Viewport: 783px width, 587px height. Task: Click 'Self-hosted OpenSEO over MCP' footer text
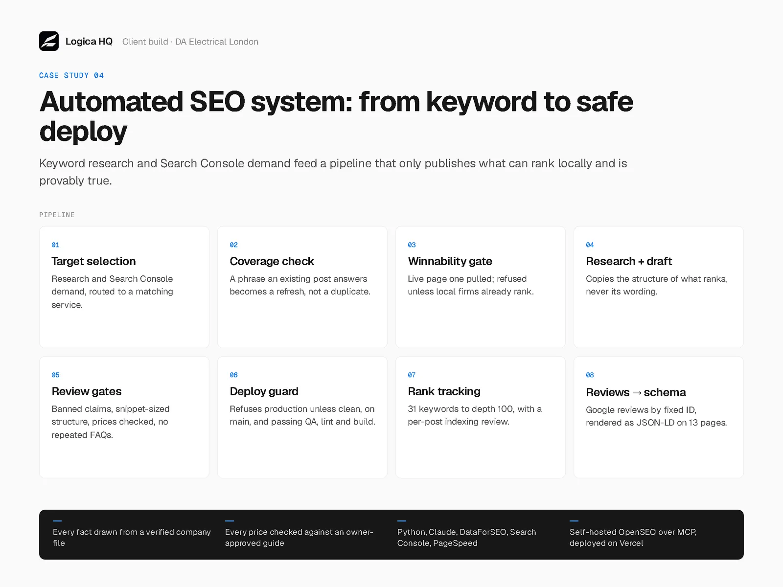pos(633,538)
